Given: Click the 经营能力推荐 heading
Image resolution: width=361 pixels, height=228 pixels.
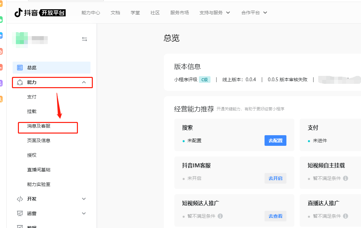Looking at the screenshot, I should [x=194, y=109].
